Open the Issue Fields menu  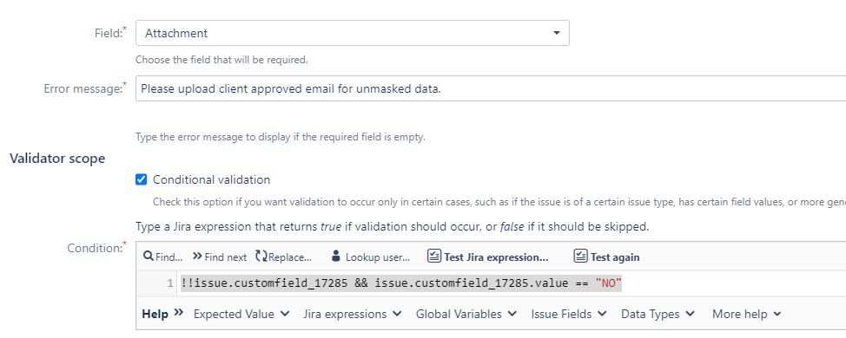569,314
